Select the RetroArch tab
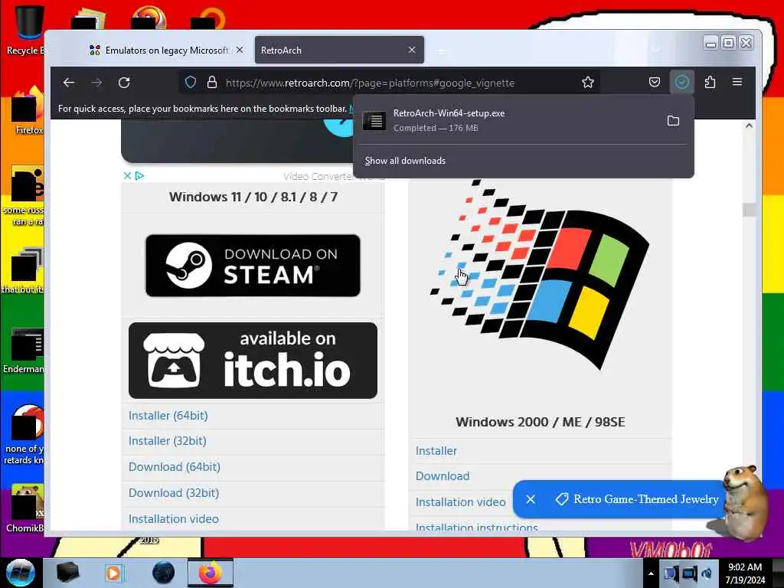The width and height of the screenshot is (784, 588). 339,50
